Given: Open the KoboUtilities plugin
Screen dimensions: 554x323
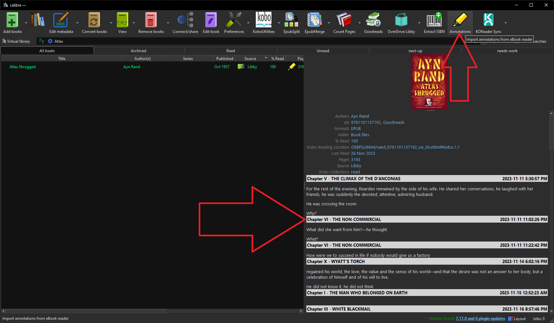Looking at the screenshot, I should [264, 20].
